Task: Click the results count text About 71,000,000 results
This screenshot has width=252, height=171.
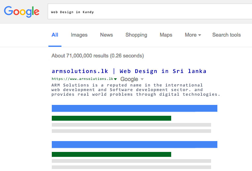Action: tap(98, 56)
